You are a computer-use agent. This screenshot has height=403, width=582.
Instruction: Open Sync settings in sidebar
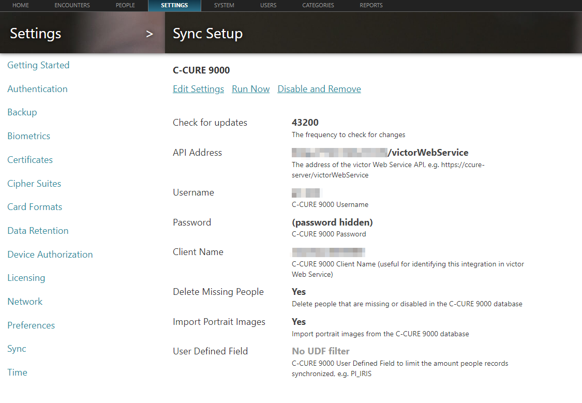click(x=17, y=349)
